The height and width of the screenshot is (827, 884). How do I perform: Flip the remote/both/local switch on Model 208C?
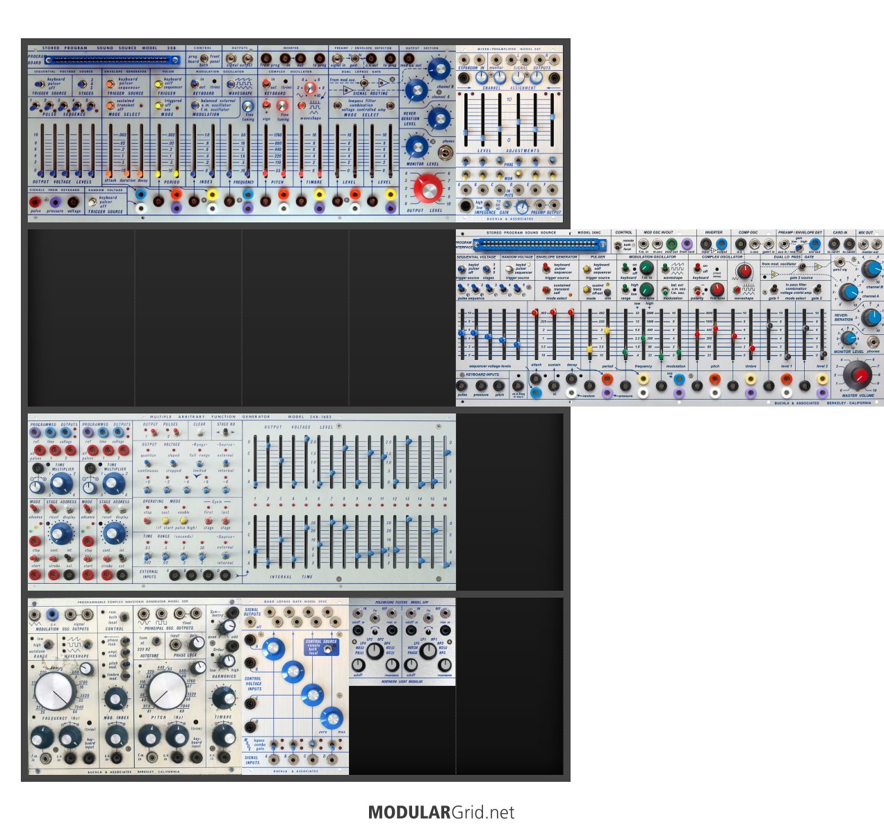[617, 245]
